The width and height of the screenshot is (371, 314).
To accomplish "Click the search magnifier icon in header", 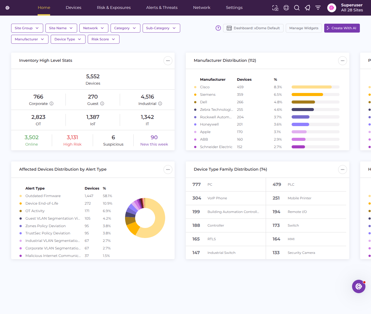I will [x=297, y=8].
